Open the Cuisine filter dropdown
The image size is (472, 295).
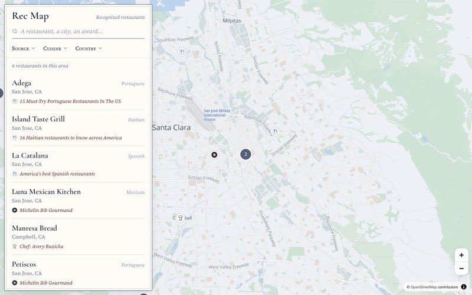(x=55, y=48)
